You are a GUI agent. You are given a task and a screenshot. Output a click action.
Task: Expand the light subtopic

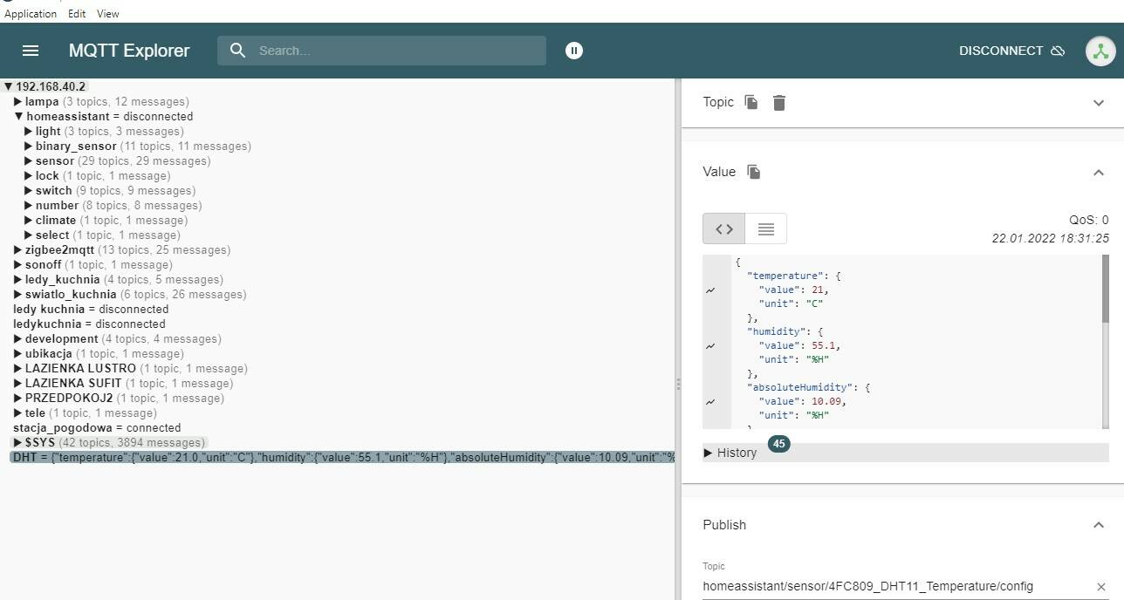pos(28,131)
